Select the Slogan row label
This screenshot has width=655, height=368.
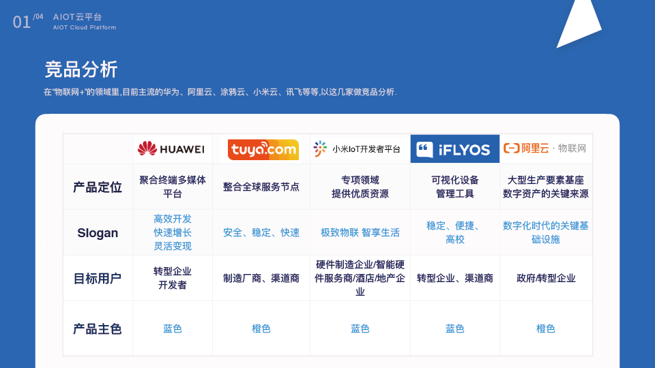[98, 232]
